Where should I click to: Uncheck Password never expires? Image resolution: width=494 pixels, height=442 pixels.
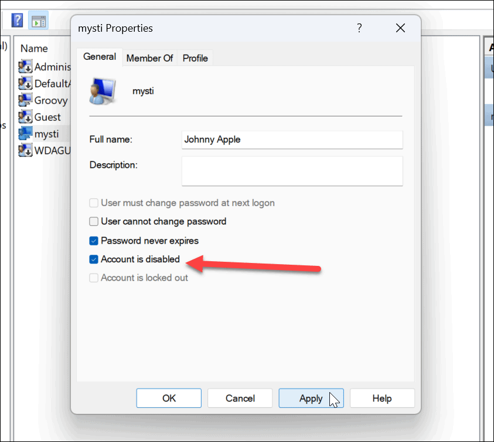pyautogui.click(x=94, y=241)
